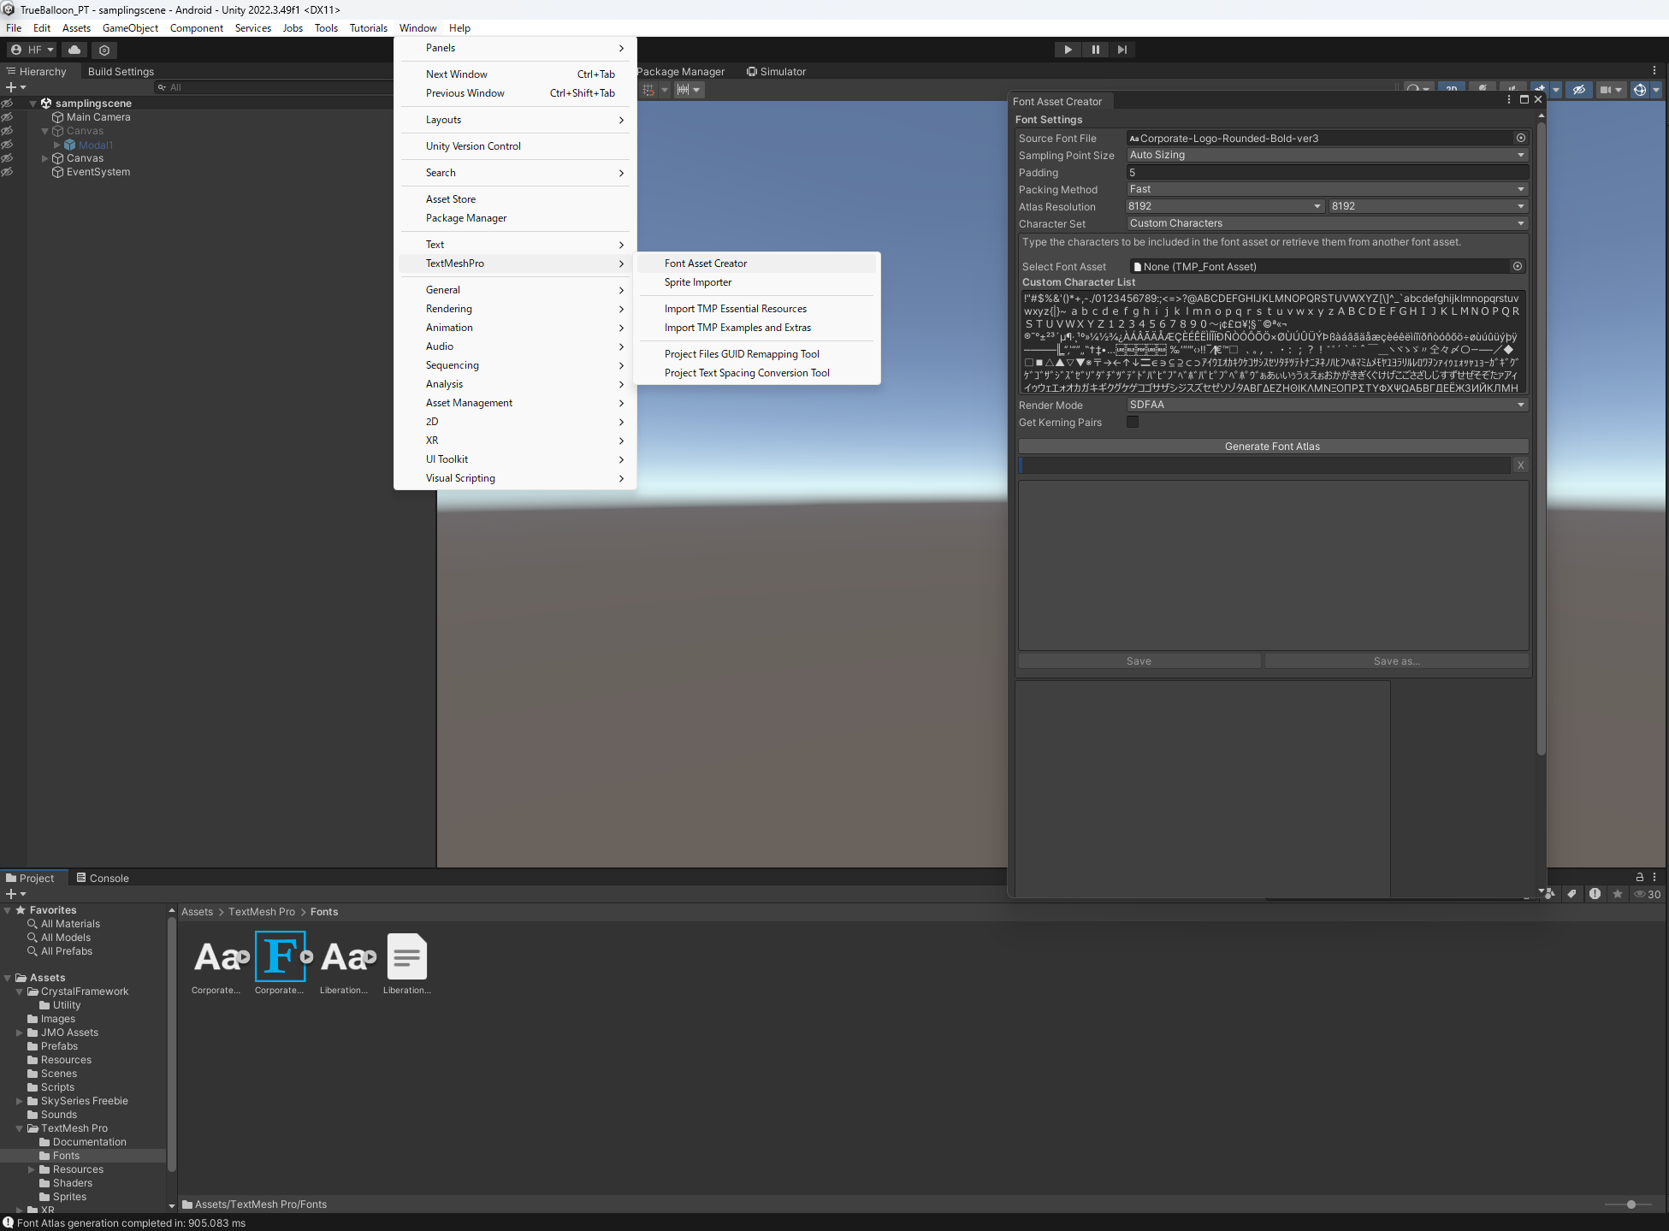Screen dimensions: 1669x1231
Task: Open the Render Mode SDFAA dropdown
Action: click(1326, 405)
